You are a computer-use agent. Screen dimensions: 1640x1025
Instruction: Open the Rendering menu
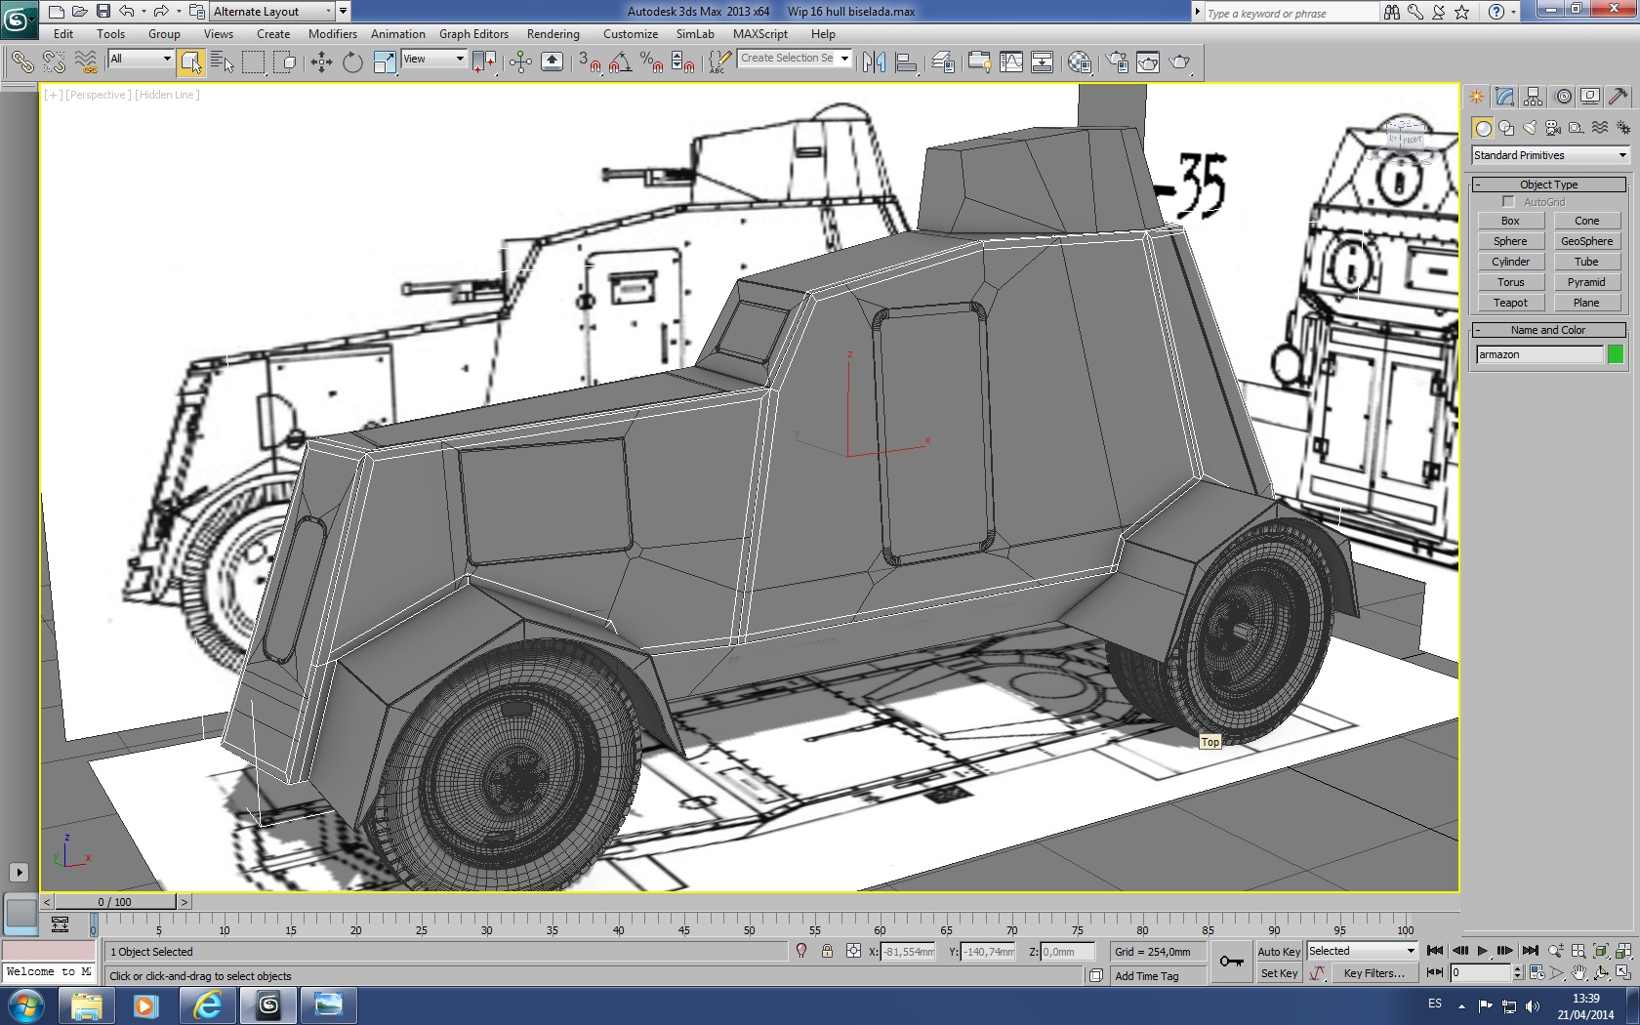[x=553, y=34]
